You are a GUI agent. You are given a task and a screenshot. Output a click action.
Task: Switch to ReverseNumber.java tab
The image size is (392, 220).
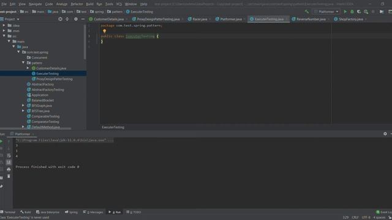311,19
